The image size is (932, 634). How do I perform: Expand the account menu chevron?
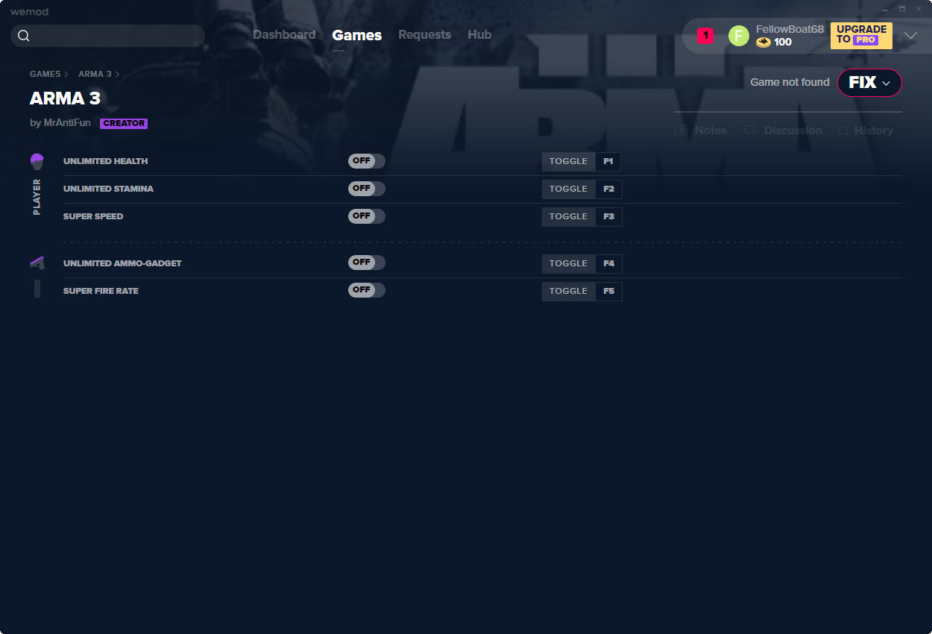(910, 36)
